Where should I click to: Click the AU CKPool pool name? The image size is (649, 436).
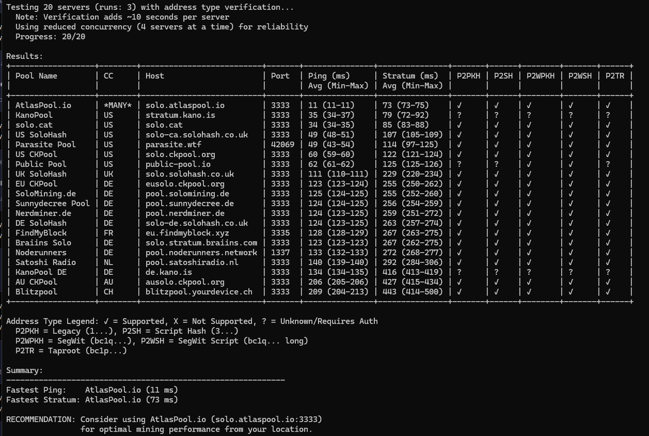point(36,282)
